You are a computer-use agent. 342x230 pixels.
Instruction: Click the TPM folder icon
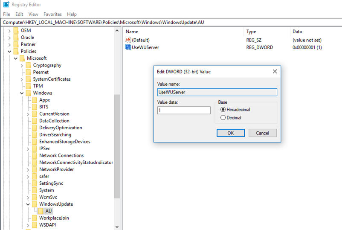tap(28, 86)
